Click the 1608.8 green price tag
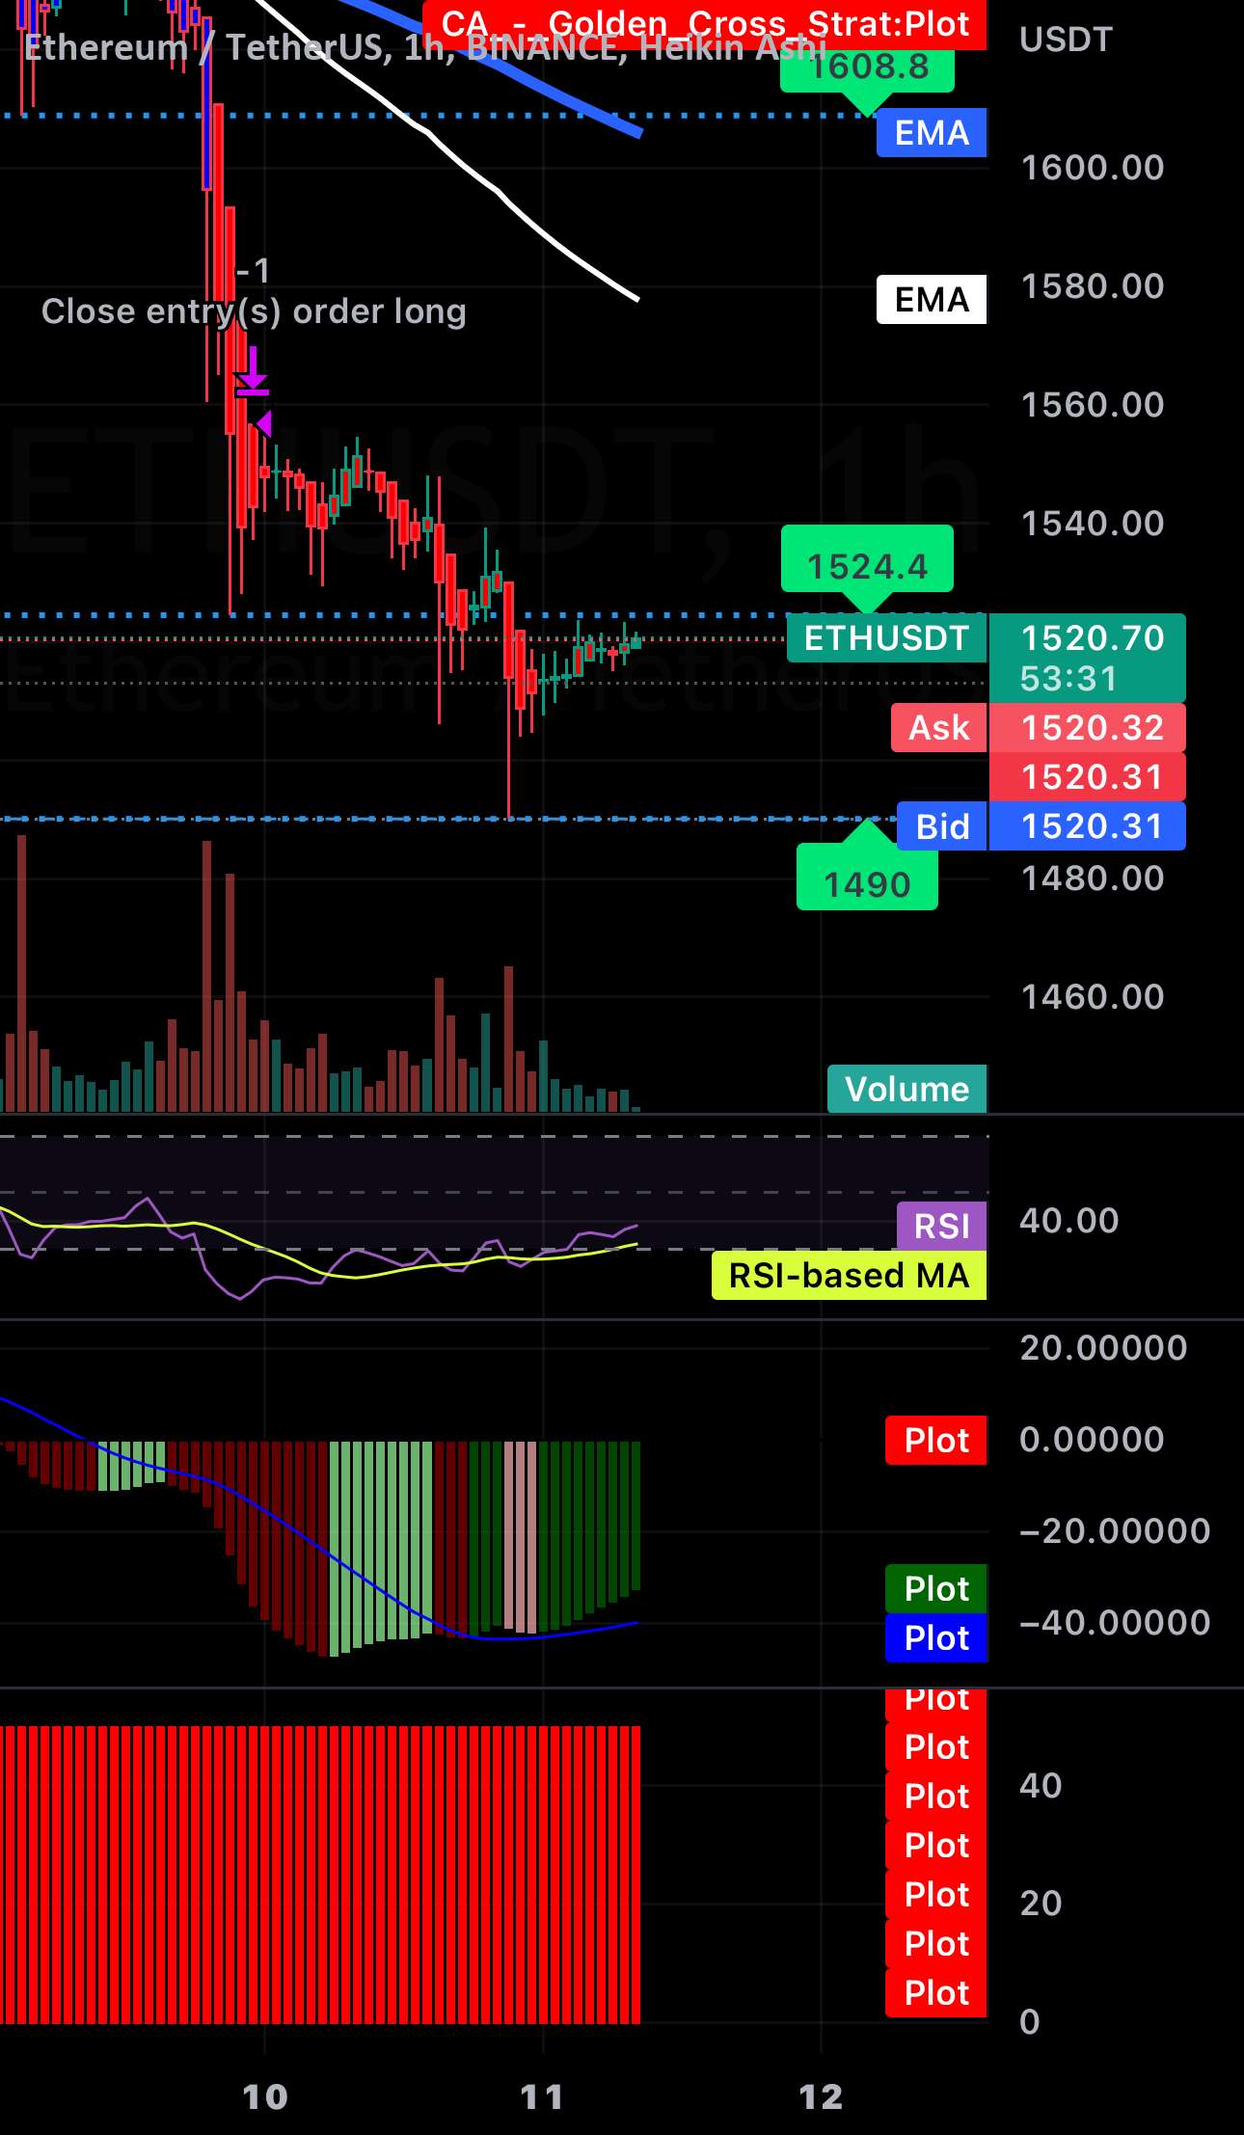The height and width of the screenshot is (2135, 1244). 867,69
